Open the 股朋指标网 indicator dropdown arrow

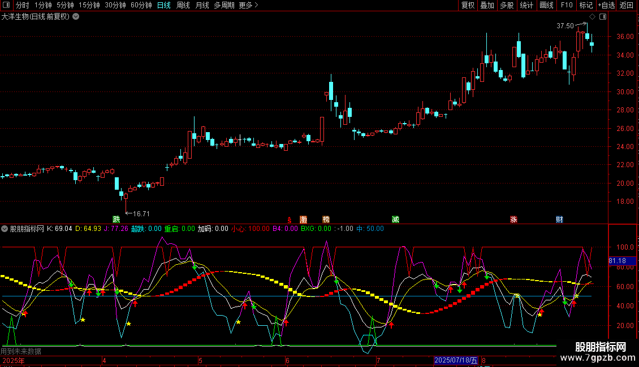pos(5,229)
